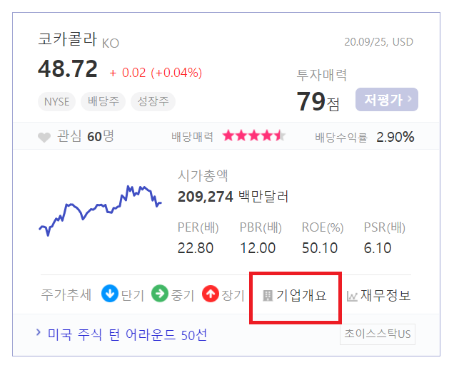Click the 배당매력 star rating
The image size is (459, 370).
point(254,136)
